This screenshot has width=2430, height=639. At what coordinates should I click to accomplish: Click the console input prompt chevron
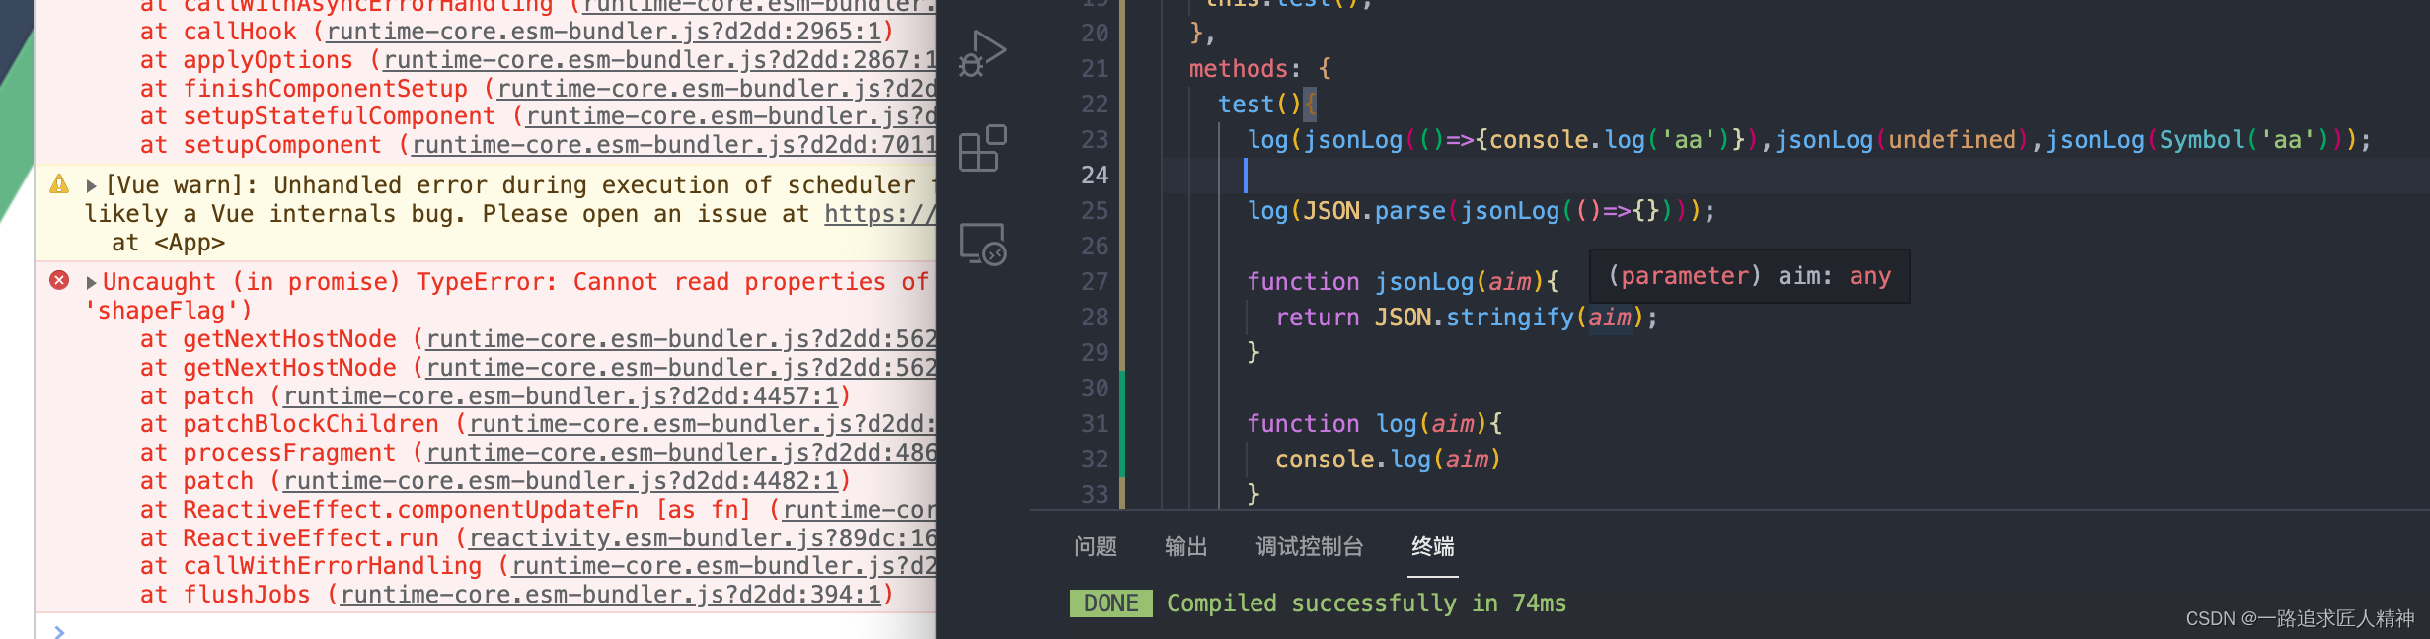point(59,630)
